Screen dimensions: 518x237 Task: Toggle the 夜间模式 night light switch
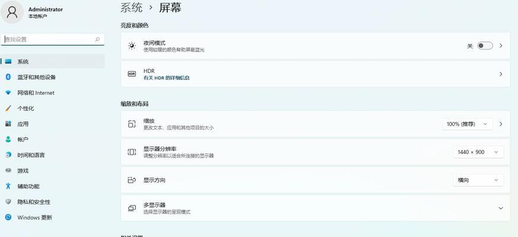click(485, 46)
